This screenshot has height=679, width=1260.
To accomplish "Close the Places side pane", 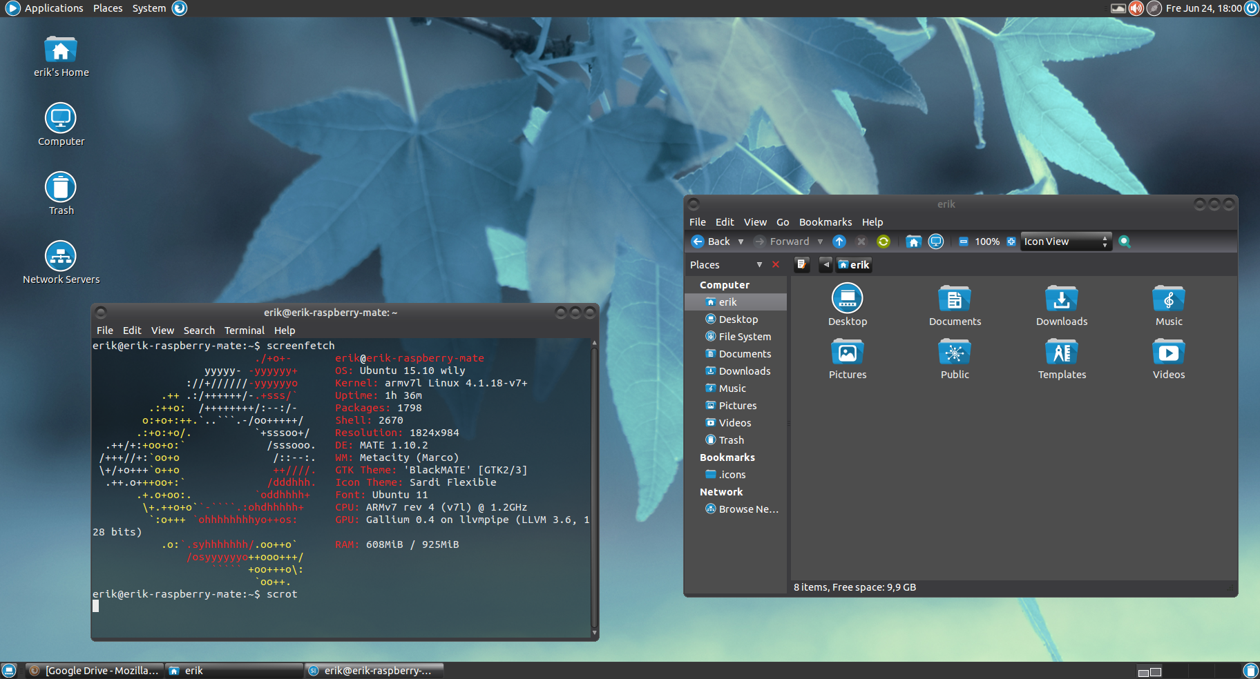I will (x=776, y=264).
